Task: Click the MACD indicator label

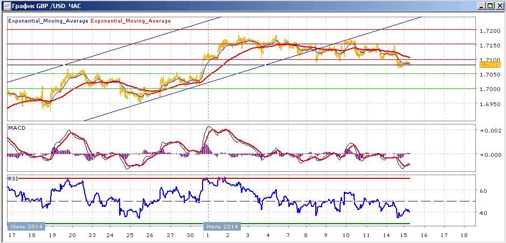Action: [x=17, y=128]
